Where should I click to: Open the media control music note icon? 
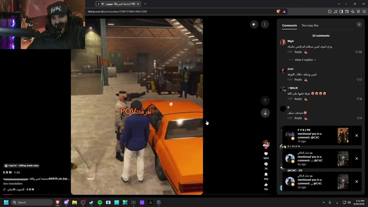(x=336, y=11)
